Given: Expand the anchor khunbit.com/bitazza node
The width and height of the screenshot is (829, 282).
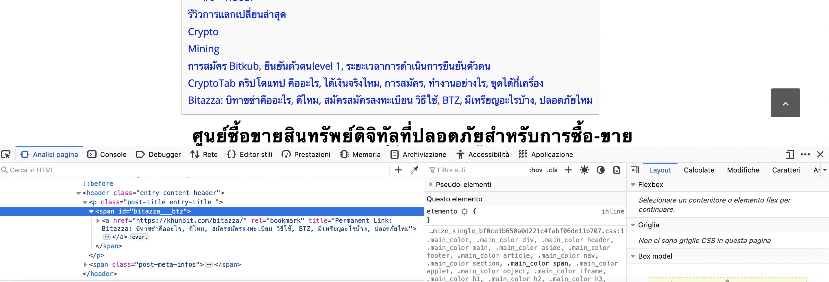Looking at the screenshot, I should [x=98, y=221].
